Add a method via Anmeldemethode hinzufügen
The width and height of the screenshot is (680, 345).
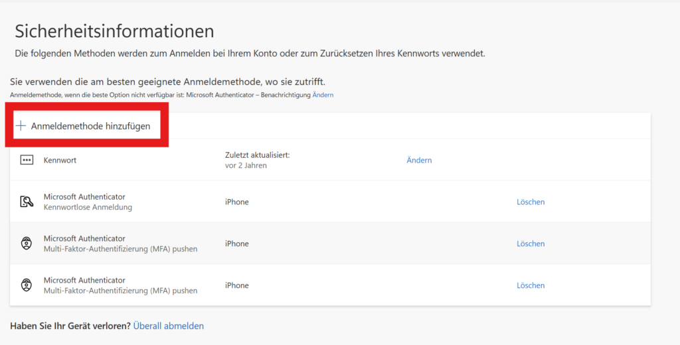point(90,126)
